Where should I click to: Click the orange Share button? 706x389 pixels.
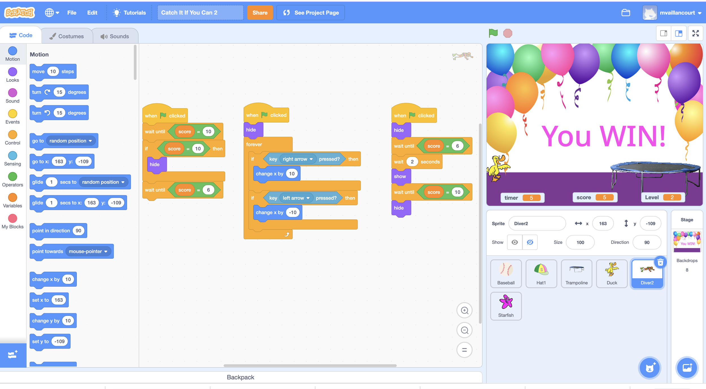[x=260, y=13]
